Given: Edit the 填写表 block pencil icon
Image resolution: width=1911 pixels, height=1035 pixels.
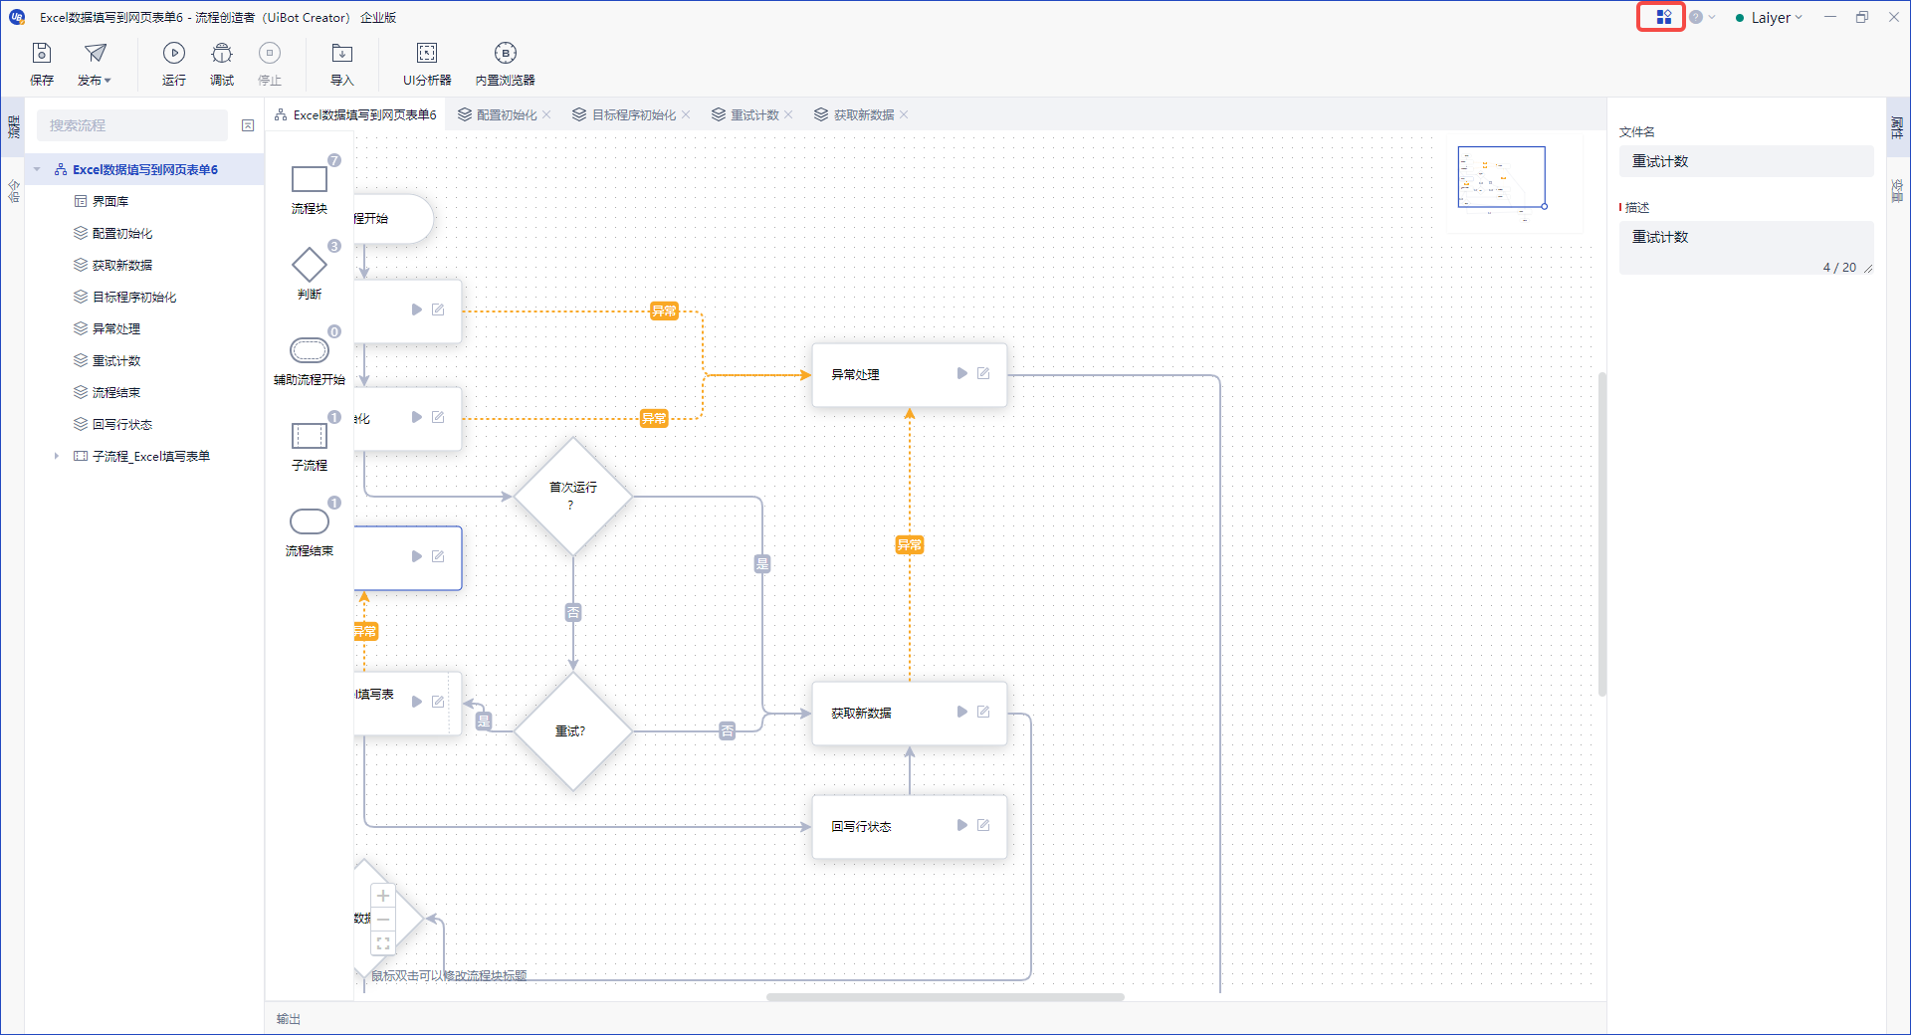Looking at the screenshot, I should click(438, 702).
